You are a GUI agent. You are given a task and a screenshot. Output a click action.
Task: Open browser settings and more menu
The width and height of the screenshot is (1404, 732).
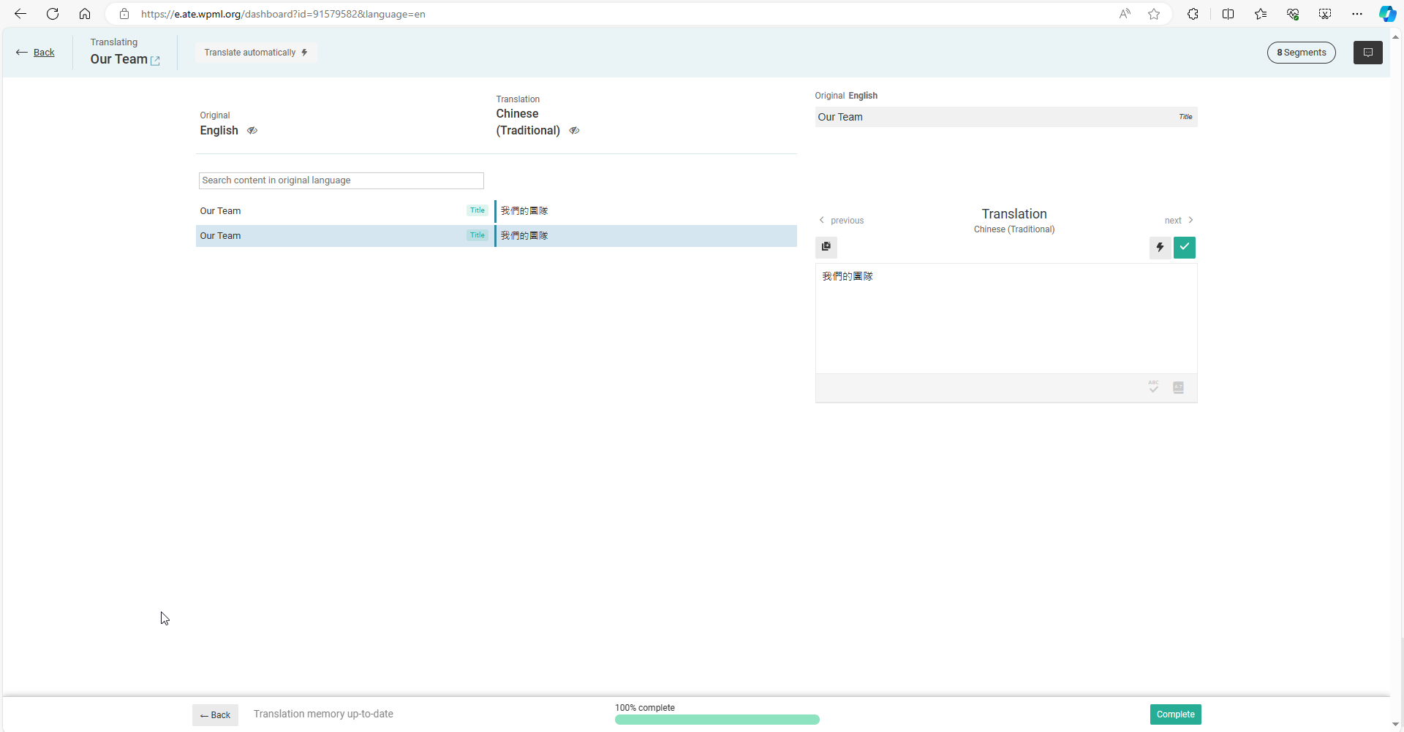click(1357, 14)
